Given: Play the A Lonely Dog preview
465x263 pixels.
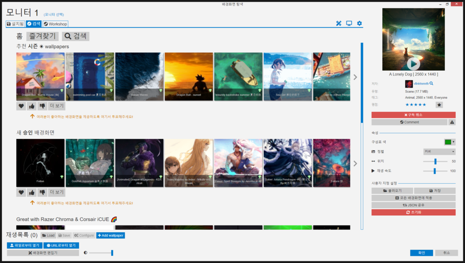Looking at the screenshot, I should (413, 63).
